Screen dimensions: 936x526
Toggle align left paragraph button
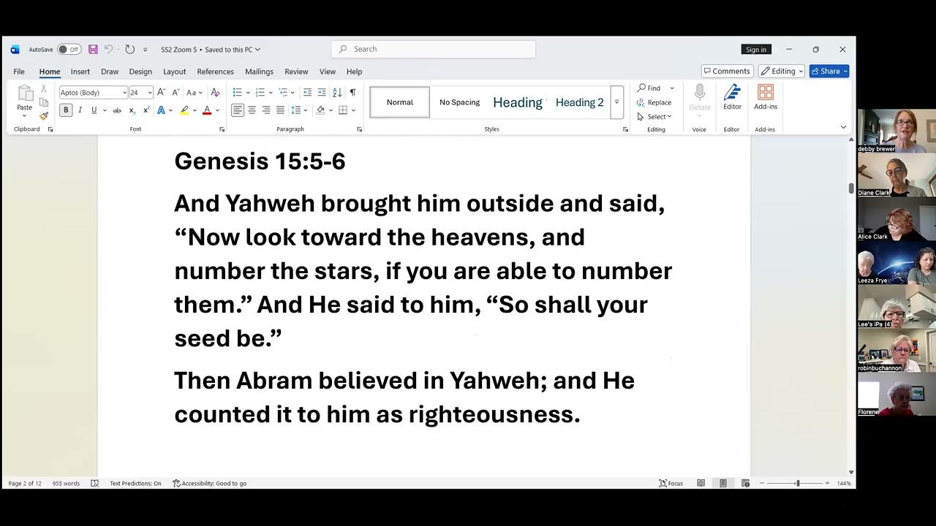pos(238,110)
